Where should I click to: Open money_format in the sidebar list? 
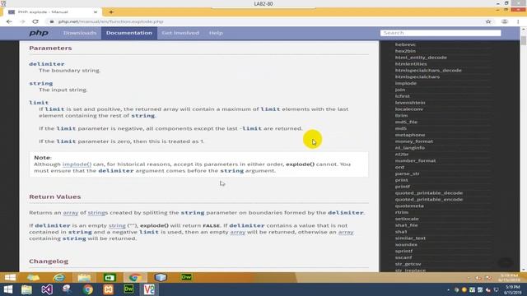pos(414,141)
